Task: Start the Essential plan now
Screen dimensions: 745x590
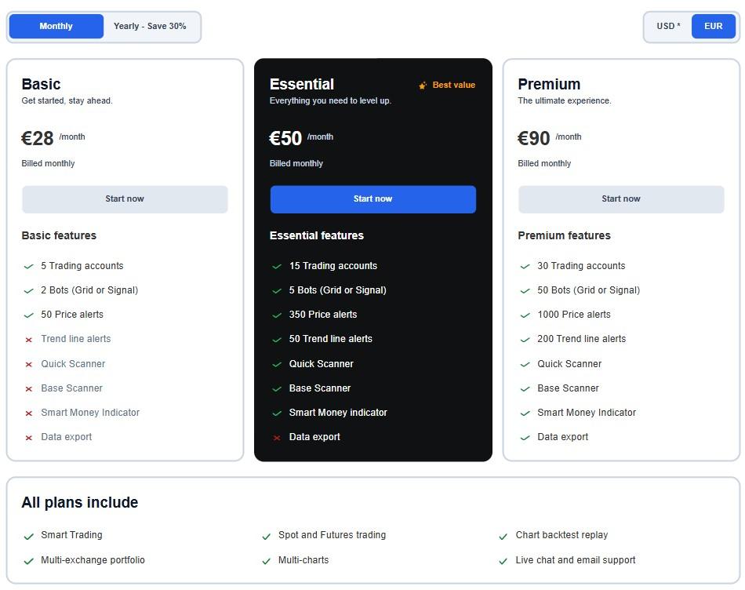Action: pyautogui.click(x=372, y=199)
